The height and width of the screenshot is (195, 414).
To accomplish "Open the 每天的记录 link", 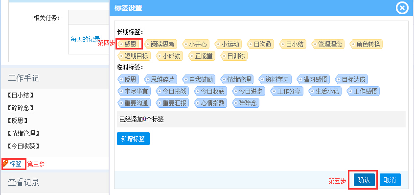I will point(85,39).
